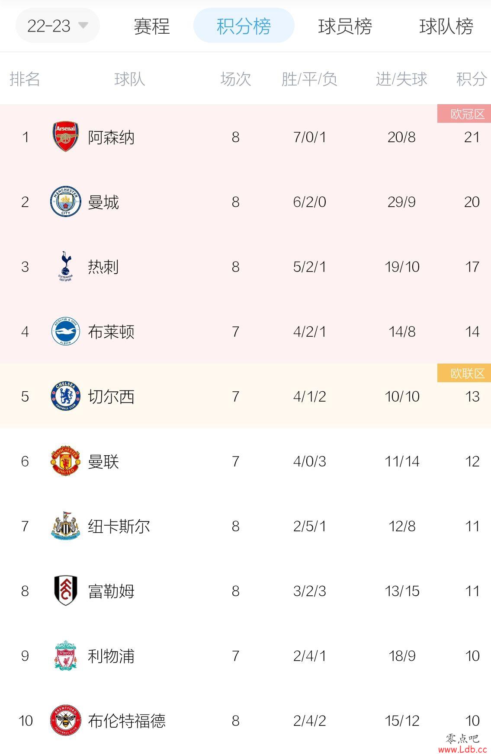Switch to the 赛程 tab
This screenshot has width=491, height=754.
151,26
